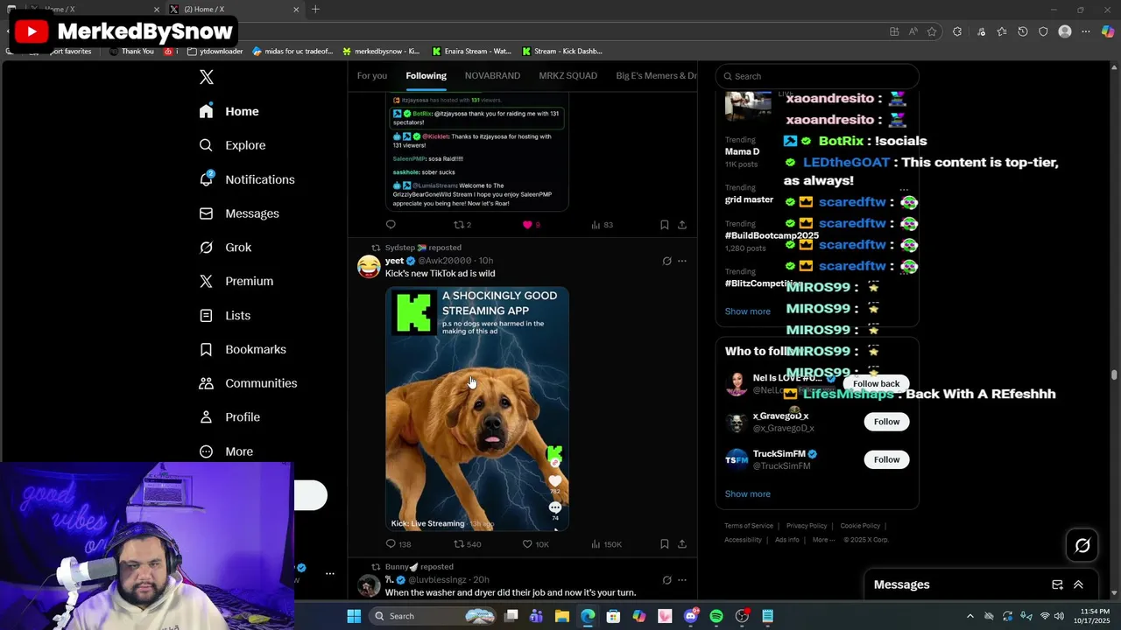The width and height of the screenshot is (1121, 630).
Task: Select the Following timeline tab
Action: tap(426, 75)
